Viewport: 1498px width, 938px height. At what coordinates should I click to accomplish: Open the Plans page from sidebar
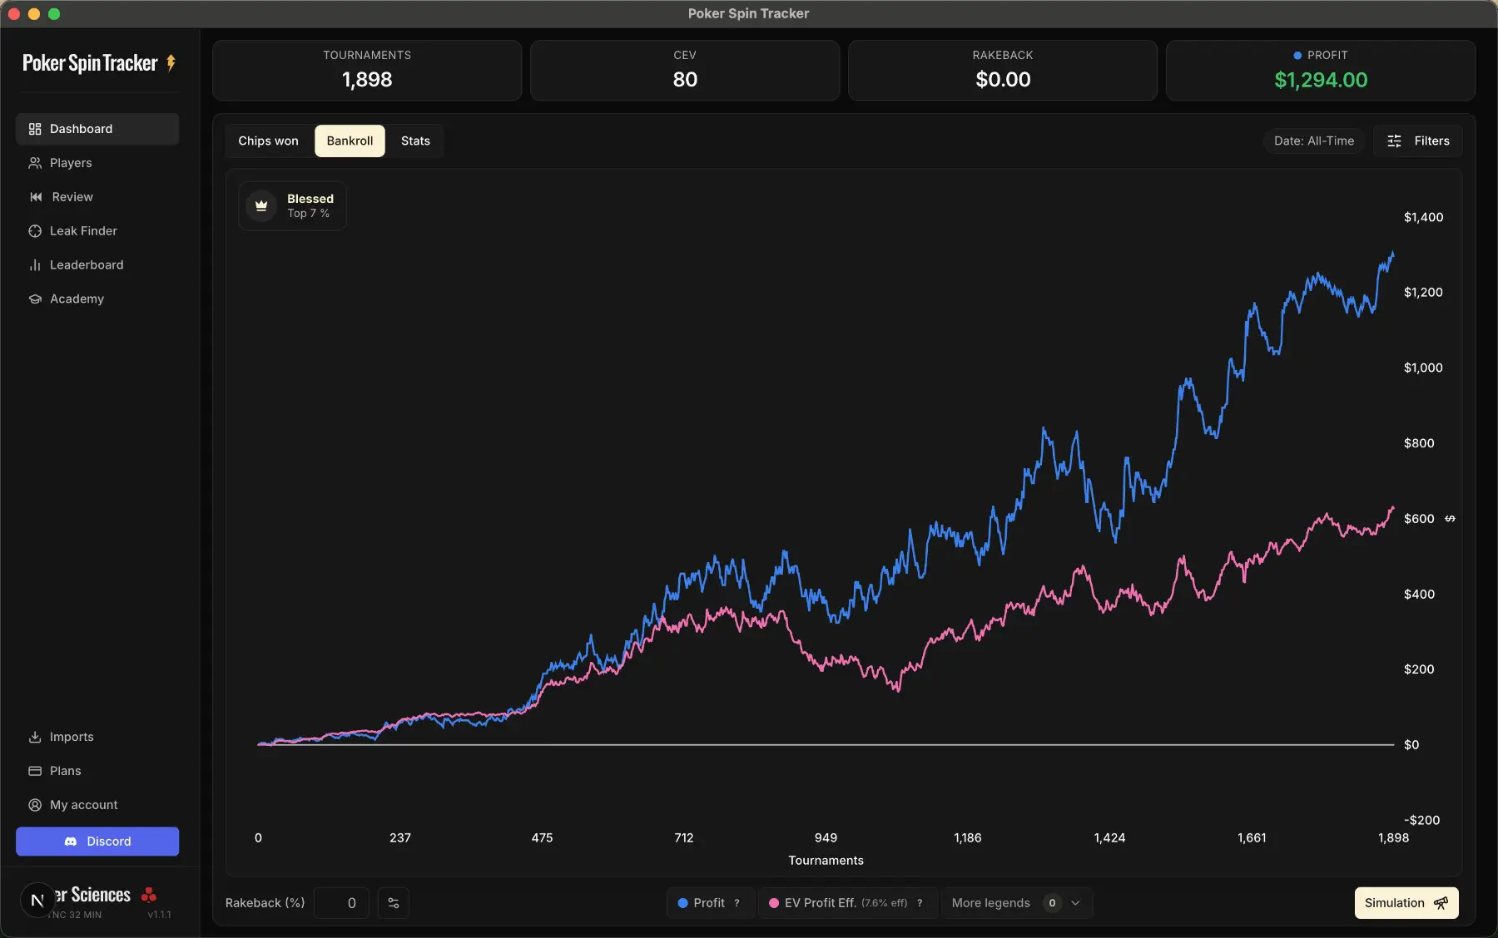pos(65,771)
